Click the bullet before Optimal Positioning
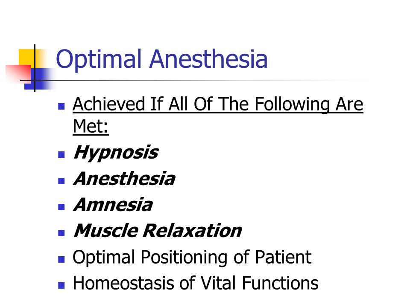The height and width of the screenshot is (307, 410). coord(61,259)
